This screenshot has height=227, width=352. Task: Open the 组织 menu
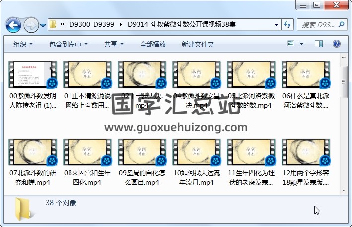pyautogui.click(x=23, y=44)
